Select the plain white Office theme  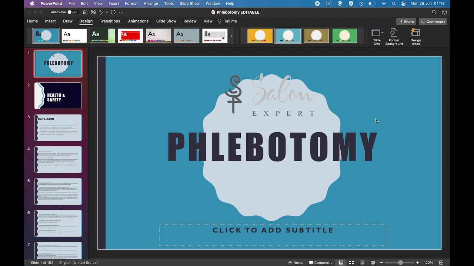click(x=74, y=36)
